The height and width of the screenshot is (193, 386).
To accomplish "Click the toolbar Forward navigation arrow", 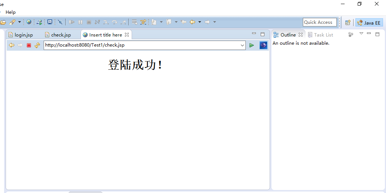I will (x=207, y=22).
